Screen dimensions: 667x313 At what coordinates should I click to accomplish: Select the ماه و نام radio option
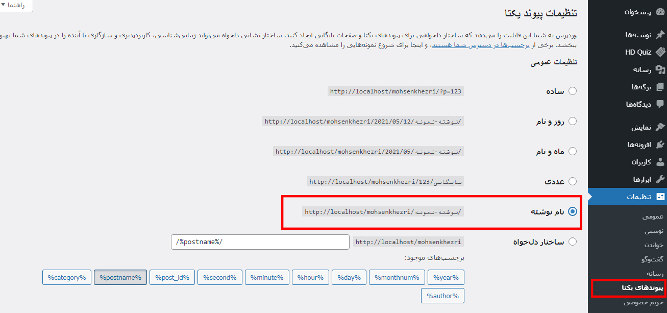(x=573, y=151)
